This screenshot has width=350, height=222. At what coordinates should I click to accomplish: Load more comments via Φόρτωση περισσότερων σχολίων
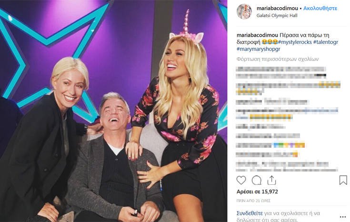(278, 59)
